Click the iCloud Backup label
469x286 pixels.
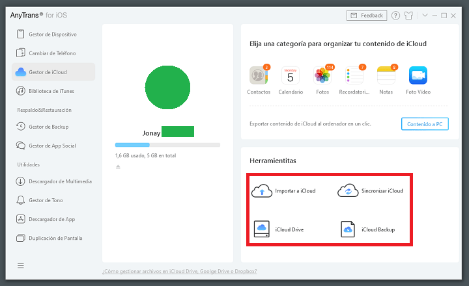pyautogui.click(x=378, y=229)
